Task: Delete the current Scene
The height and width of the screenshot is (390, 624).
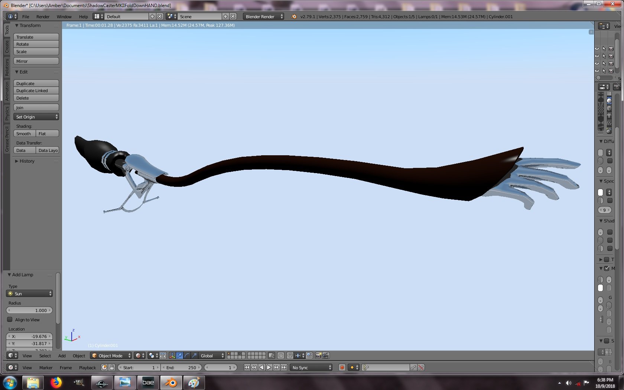Action: tap(233, 16)
